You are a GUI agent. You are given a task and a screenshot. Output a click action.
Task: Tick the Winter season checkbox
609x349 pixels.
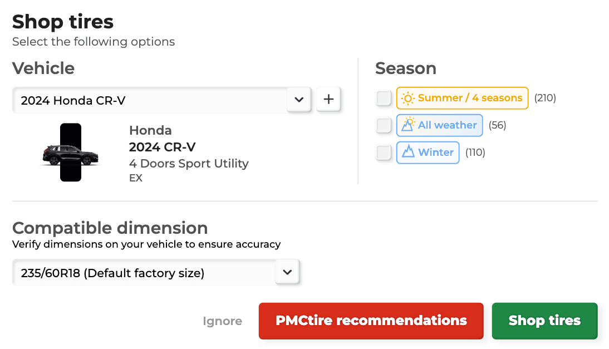384,153
